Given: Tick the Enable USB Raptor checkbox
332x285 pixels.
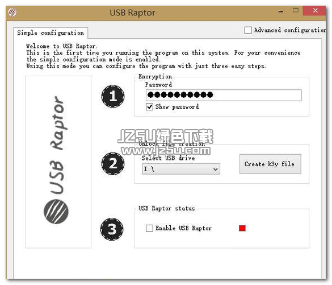Looking at the screenshot, I should point(149,228).
